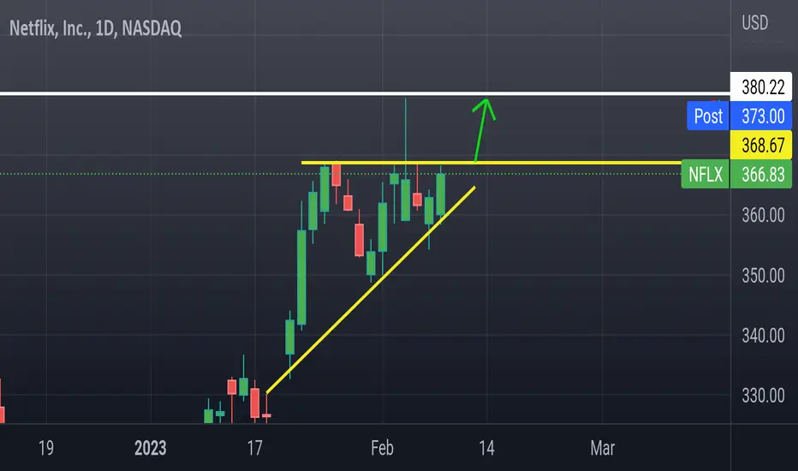Click the blue Post label
The width and height of the screenshot is (798, 471).
[x=708, y=116]
